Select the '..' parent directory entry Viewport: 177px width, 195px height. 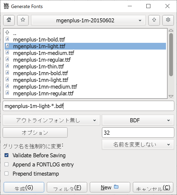(85, 33)
